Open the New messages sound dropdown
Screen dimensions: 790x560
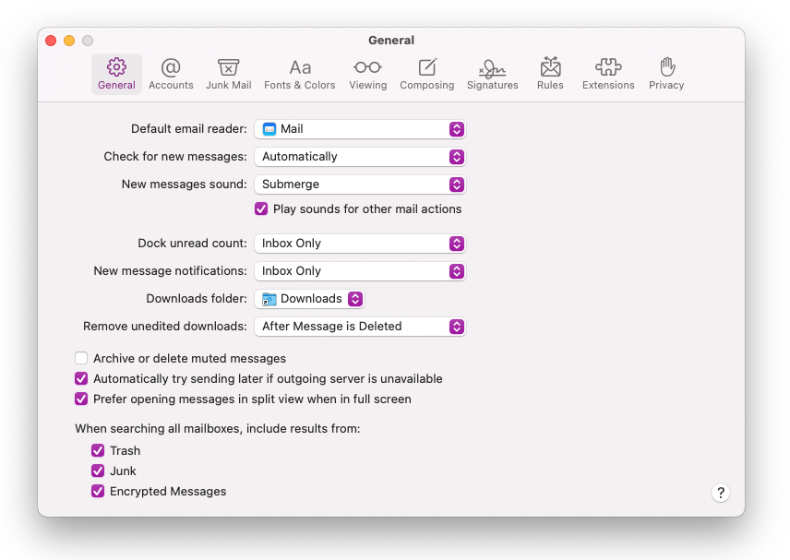tap(360, 185)
